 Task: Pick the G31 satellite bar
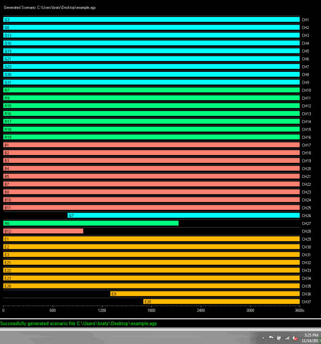pyautogui.click(x=152, y=82)
